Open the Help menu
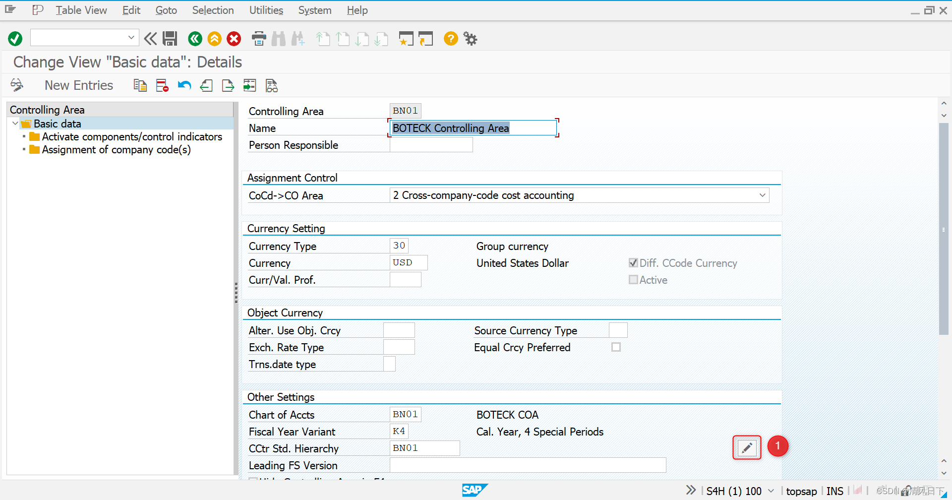The width and height of the screenshot is (952, 500). [x=357, y=10]
